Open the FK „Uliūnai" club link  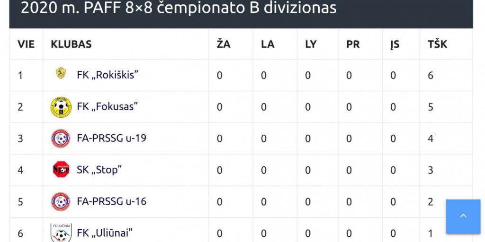click(105, 233)
